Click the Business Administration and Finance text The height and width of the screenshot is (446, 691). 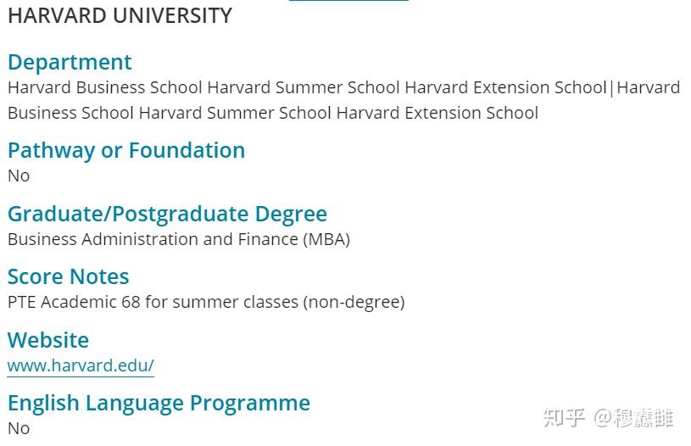tap(153, 239)
